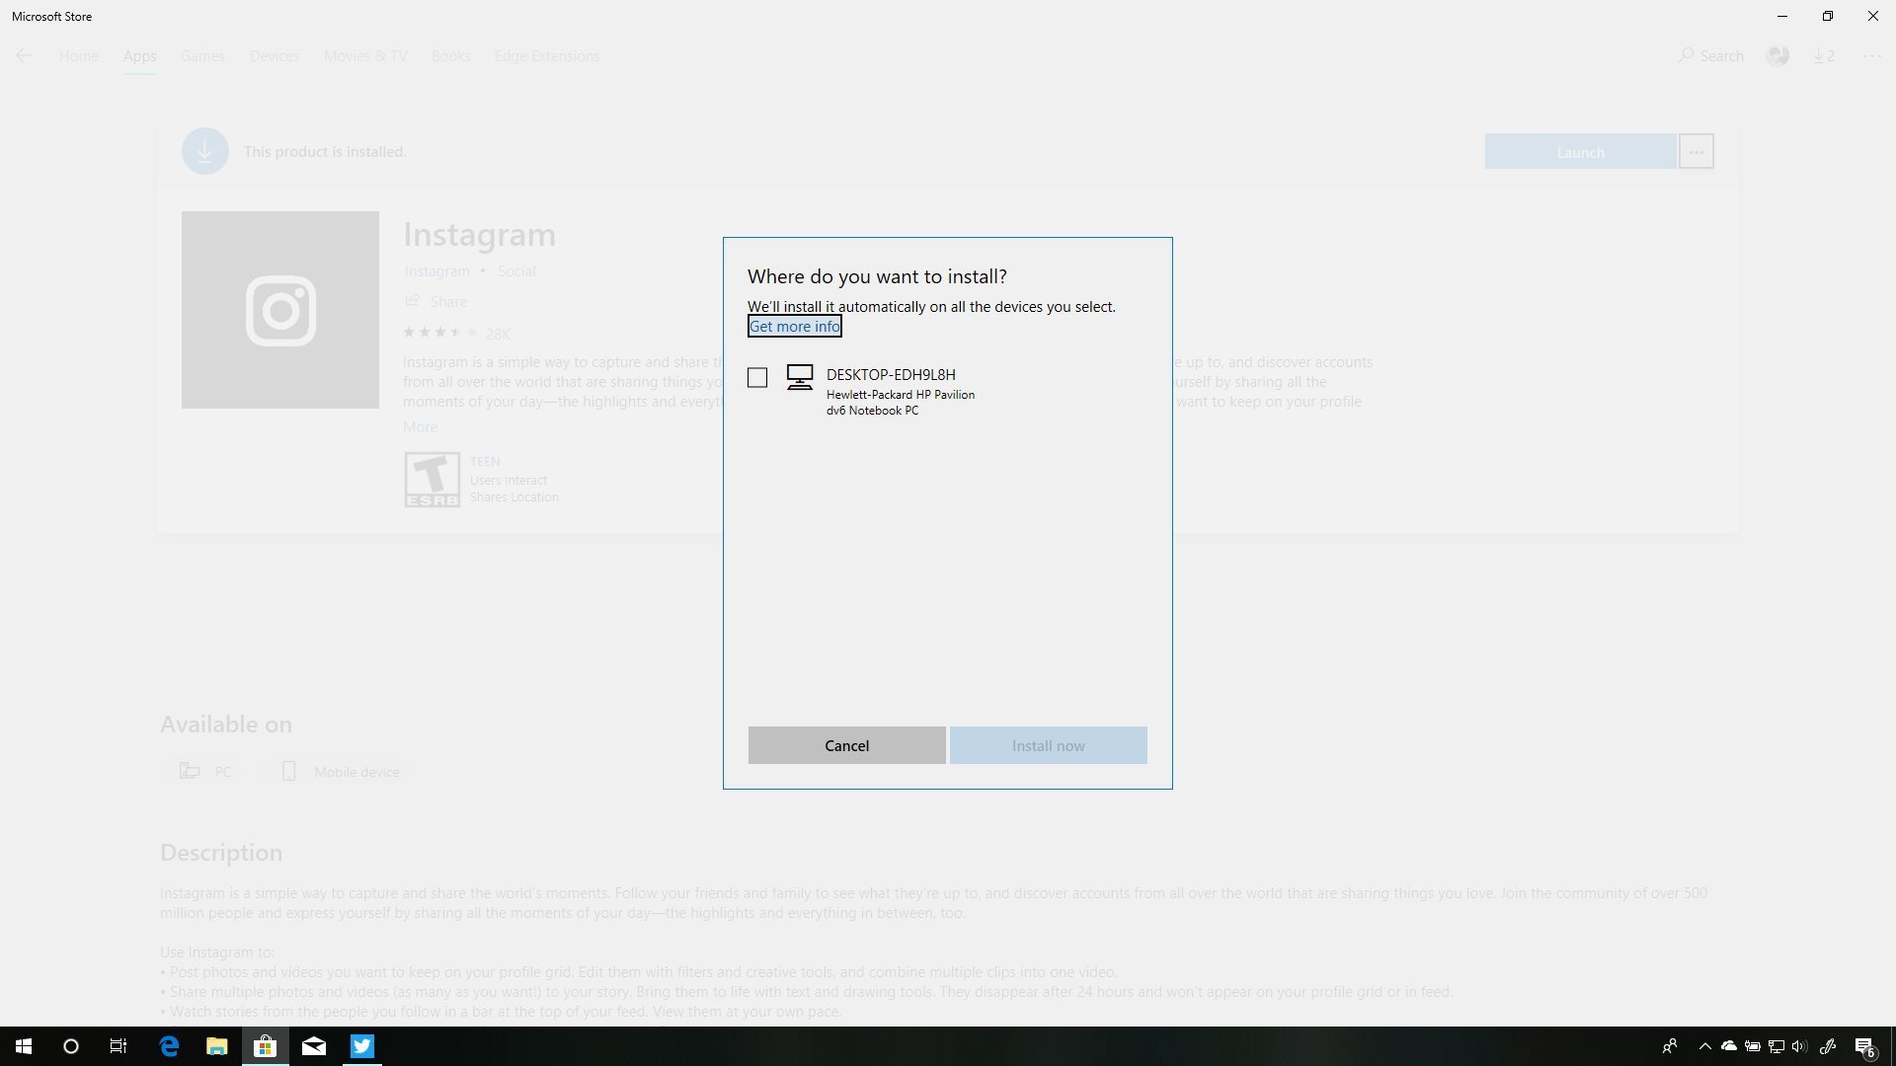The width and height of the screenshot is (1896, 1066).
Task: Click the user account avatar icon
Action: (1777, 56)
